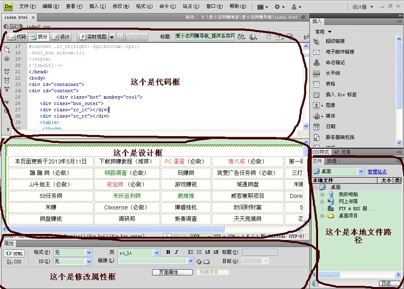
Task: Click 表格 in insert panel
Action: tap(330, 84)
